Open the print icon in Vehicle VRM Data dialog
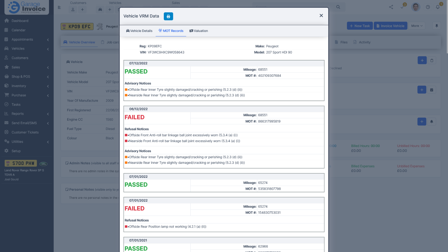 pyautogui.click(x=168, y=16)
